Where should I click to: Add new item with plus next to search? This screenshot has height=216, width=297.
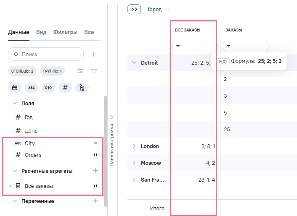(x=94, y=54)
